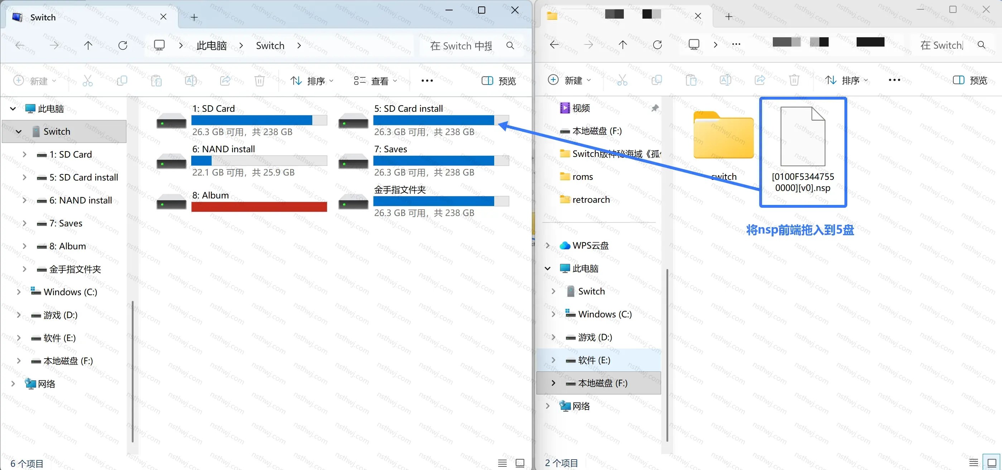Screen dimensions: 1002x470
Task: Click the red 8: Album usage bar
Action: coord(259,207)
